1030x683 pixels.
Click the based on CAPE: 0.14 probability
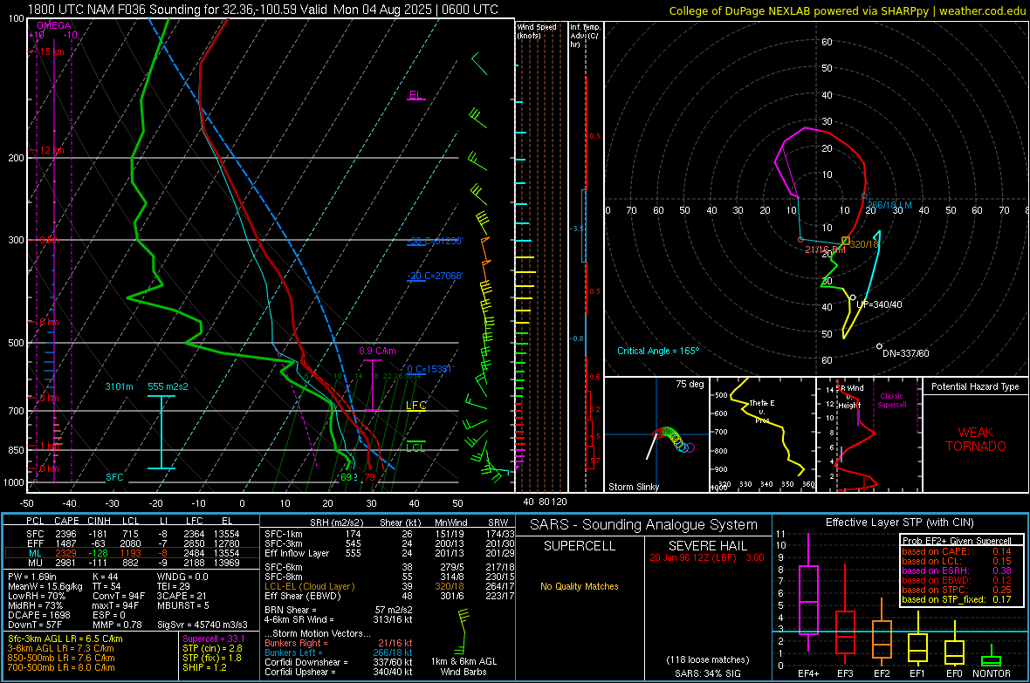click(x=956, y=551)
